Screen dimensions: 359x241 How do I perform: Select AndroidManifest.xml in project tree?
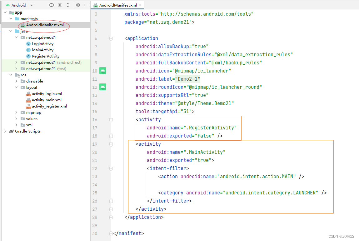coord(45,25)
